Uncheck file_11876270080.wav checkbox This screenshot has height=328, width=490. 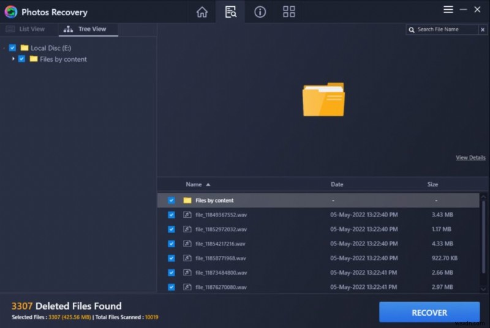171,287
